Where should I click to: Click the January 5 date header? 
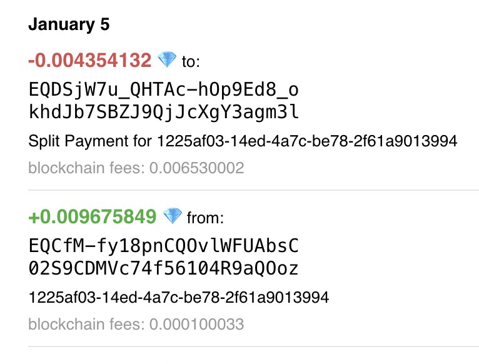(69, 24)
